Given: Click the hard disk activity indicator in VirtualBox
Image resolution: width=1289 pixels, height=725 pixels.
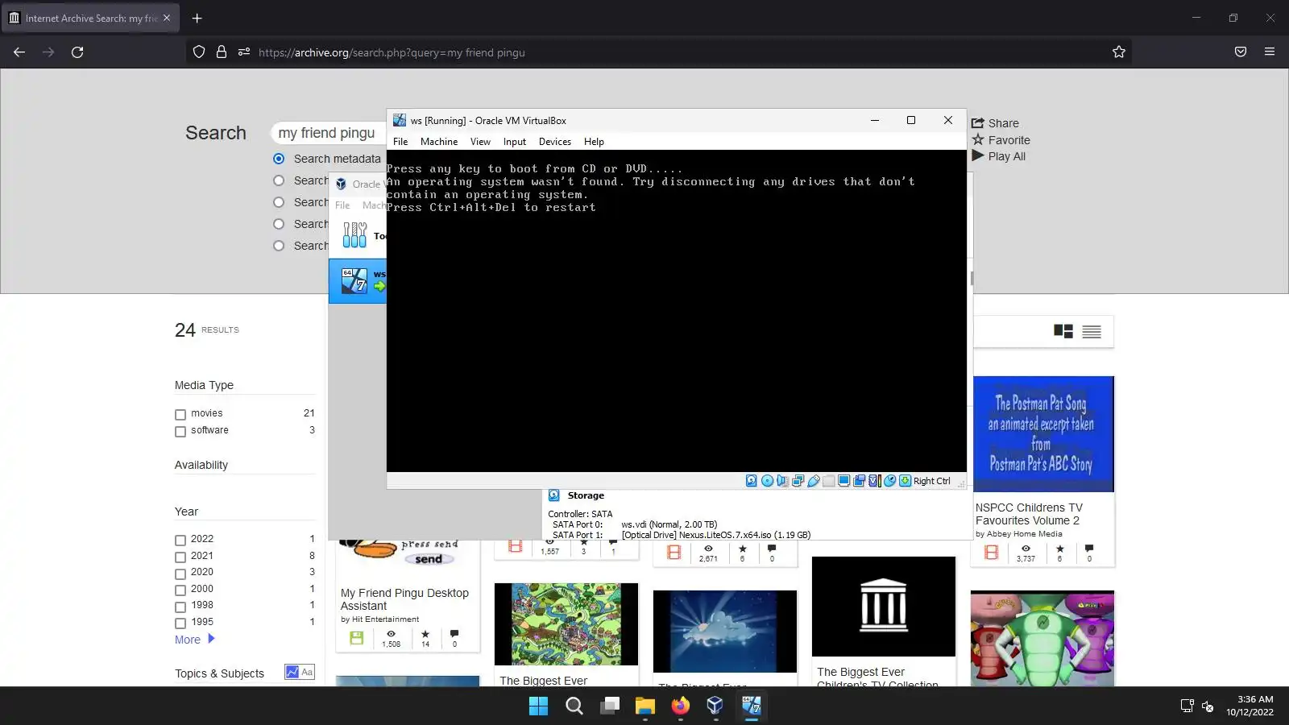Looking at the screenshot, I should (752, 481).
